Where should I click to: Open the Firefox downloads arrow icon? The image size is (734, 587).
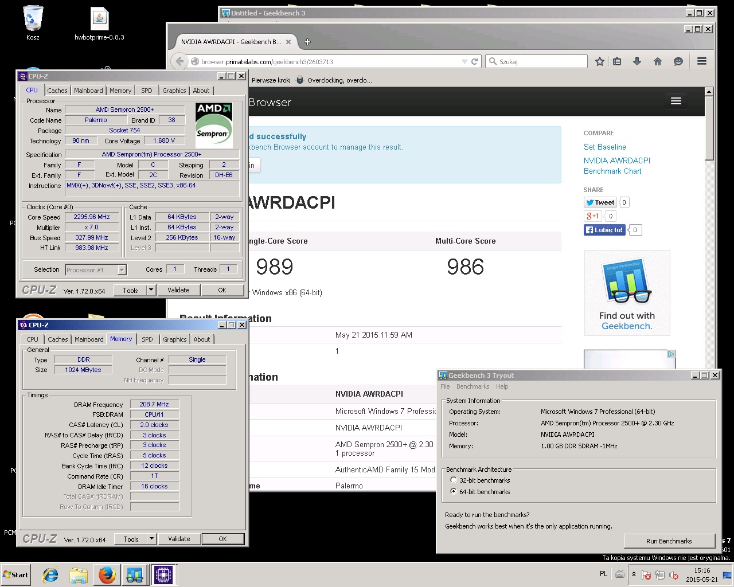pos(637,61)
